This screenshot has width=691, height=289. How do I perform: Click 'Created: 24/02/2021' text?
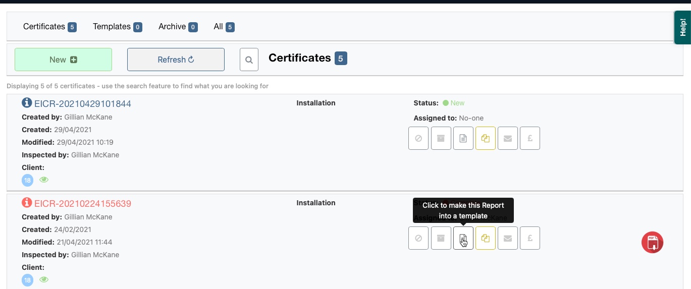coord(57,229)
